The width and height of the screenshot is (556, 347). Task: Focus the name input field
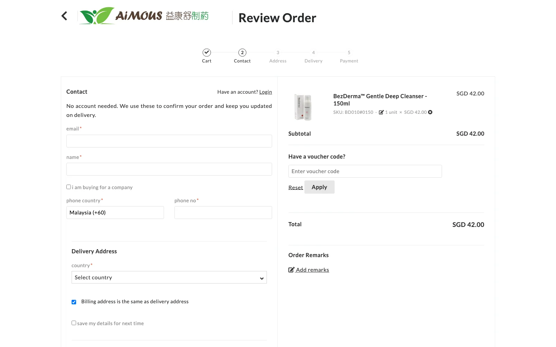point(169,169)
